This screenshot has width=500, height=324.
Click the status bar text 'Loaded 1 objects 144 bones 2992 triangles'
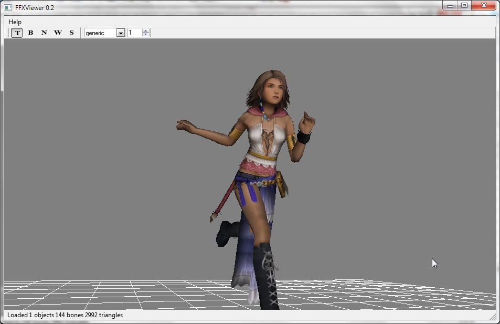coord(65,315)
